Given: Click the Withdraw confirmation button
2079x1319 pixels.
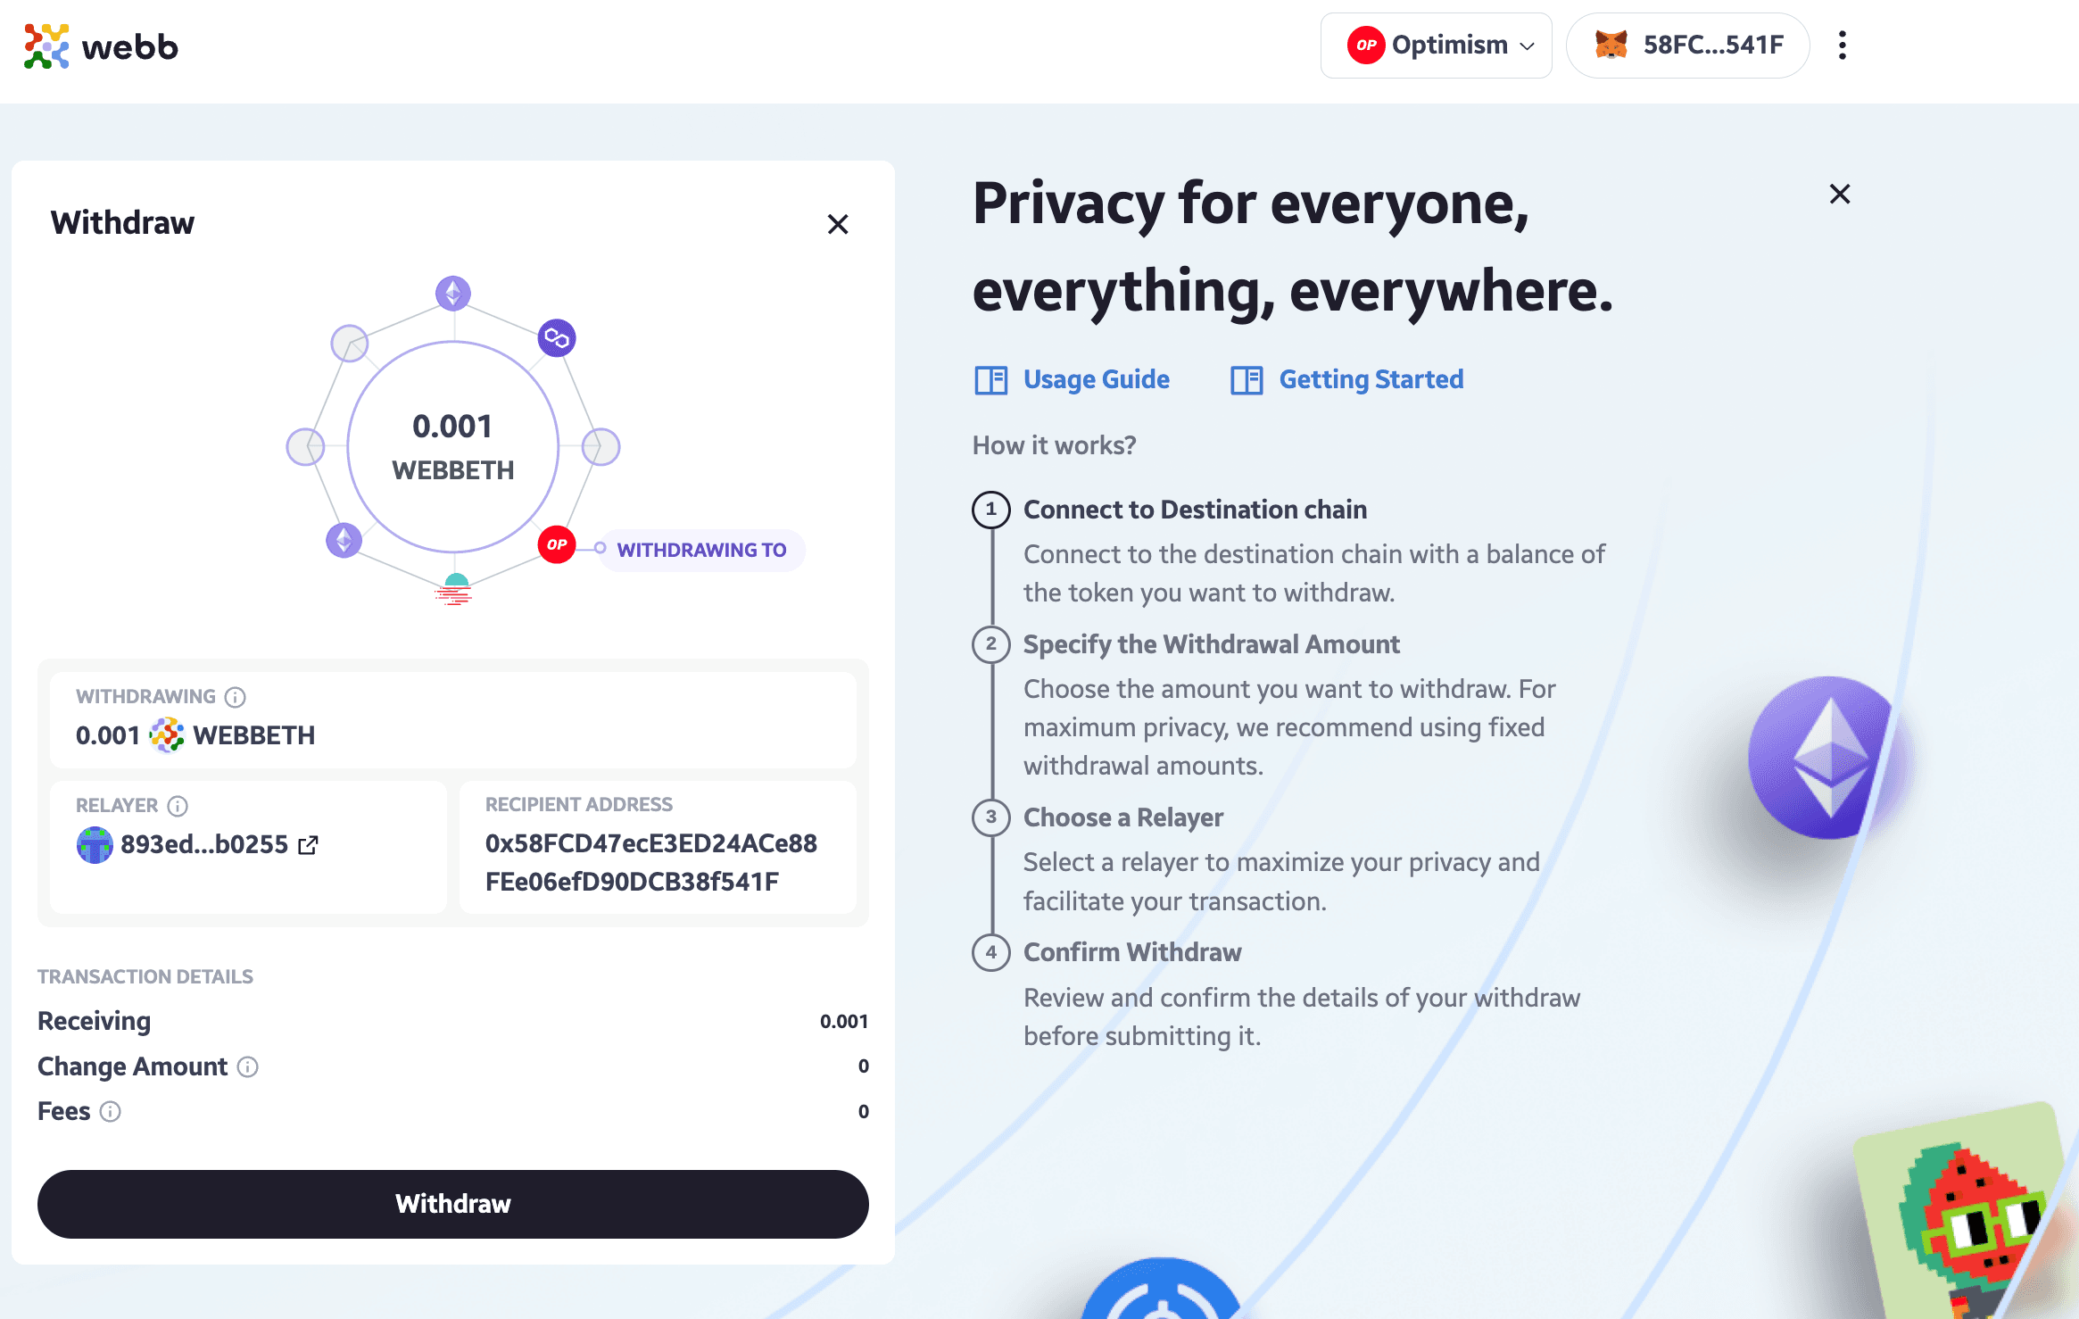Looking at the screenshot, I should tap(453, 1204).
